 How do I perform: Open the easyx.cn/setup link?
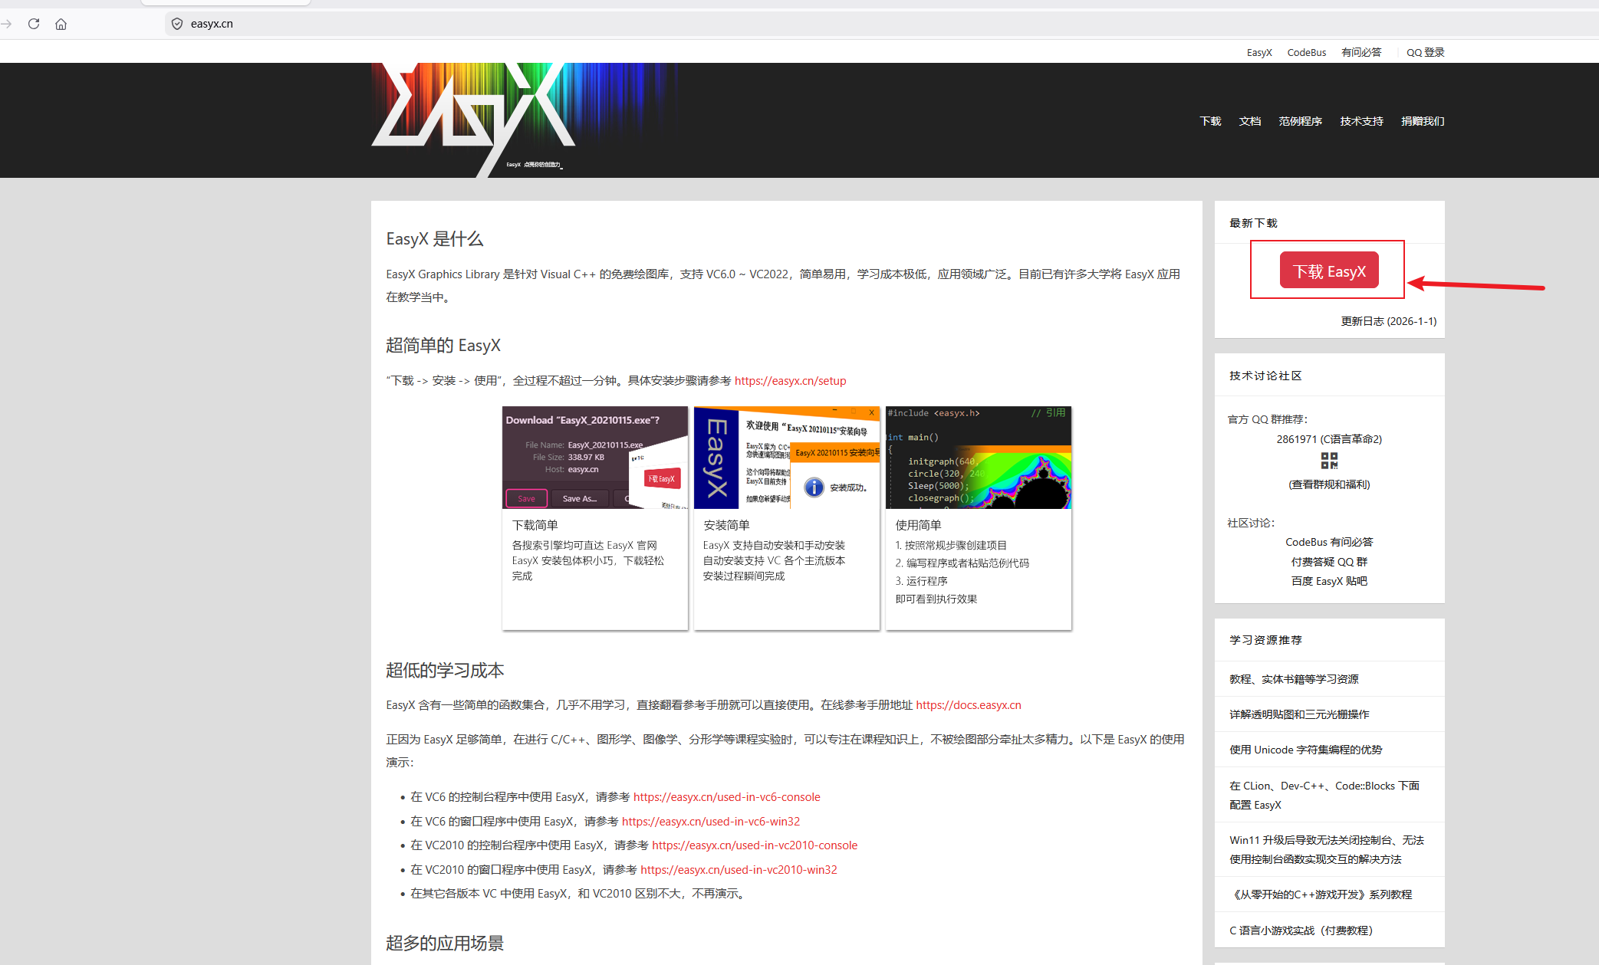pyautogui.click(x=791, y=381)
